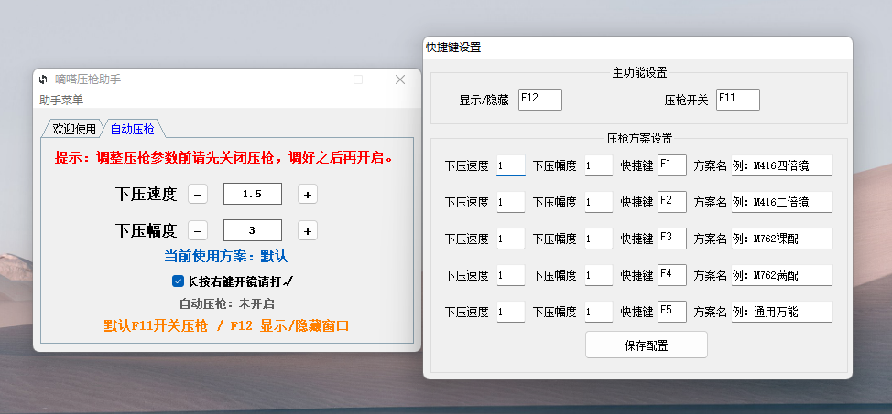
Task: Decrease 下压幅度 with the minus button
Action: tap(198, 230)
